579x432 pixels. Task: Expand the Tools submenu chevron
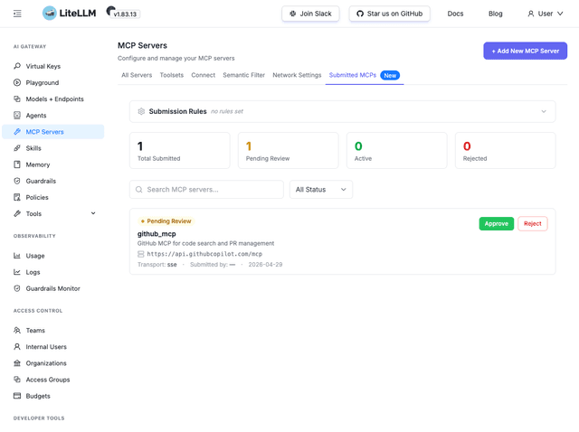93,213
